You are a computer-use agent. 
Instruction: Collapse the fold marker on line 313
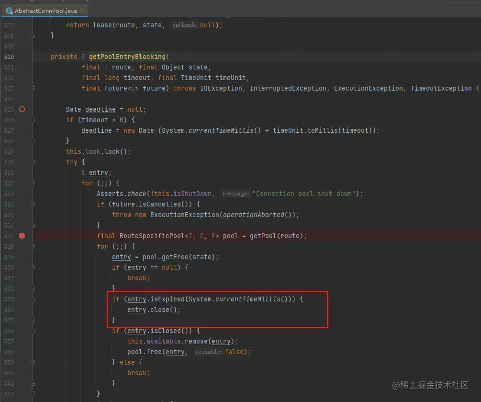33,89
